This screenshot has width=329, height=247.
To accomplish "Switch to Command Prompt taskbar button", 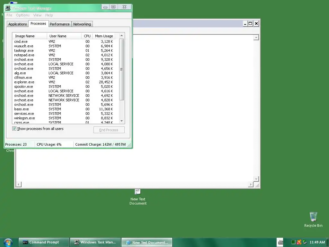I will tap(44, 242).
